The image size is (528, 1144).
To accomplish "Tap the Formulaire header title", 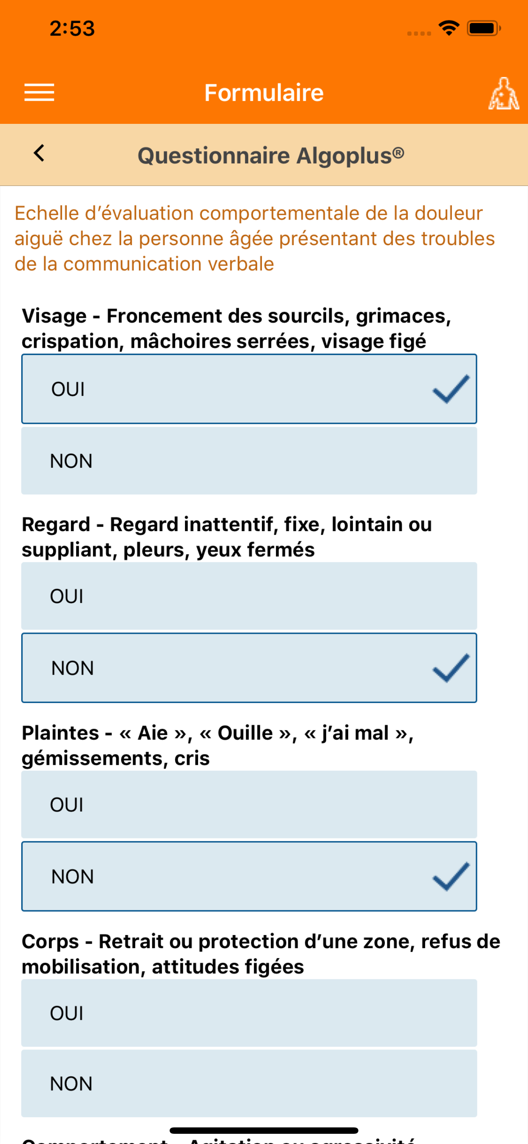I will coord(264,93).
